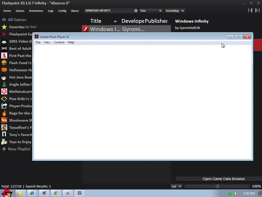Open the Config tab
Screen dimensions: 262x197
[x=62, y=11]
